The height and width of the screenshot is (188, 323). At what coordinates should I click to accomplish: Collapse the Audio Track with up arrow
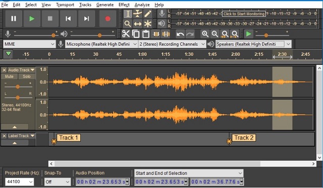coord(15,127)
